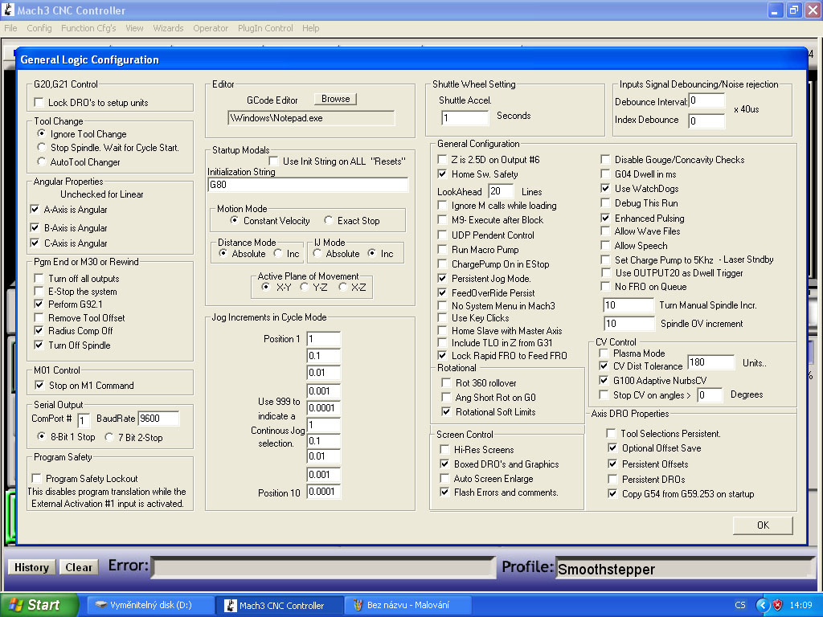This screenshot has width=823, height=617.
Task: Open Vyměnitelný disk (D:) taskbar item
Action: [149, 605]
